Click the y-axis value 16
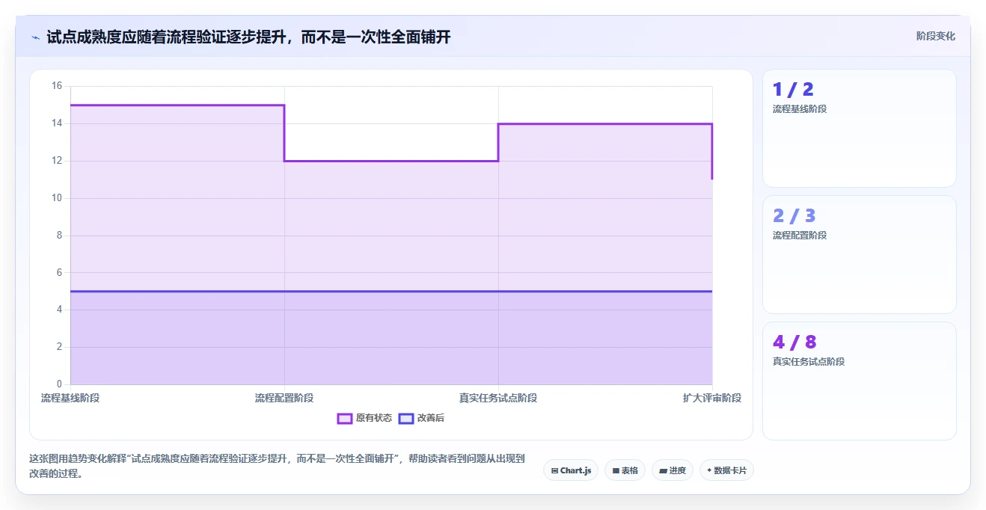 point(57,86)
